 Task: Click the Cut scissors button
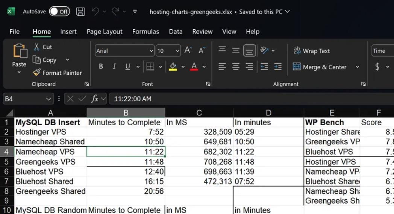click(x=43, y=47)
